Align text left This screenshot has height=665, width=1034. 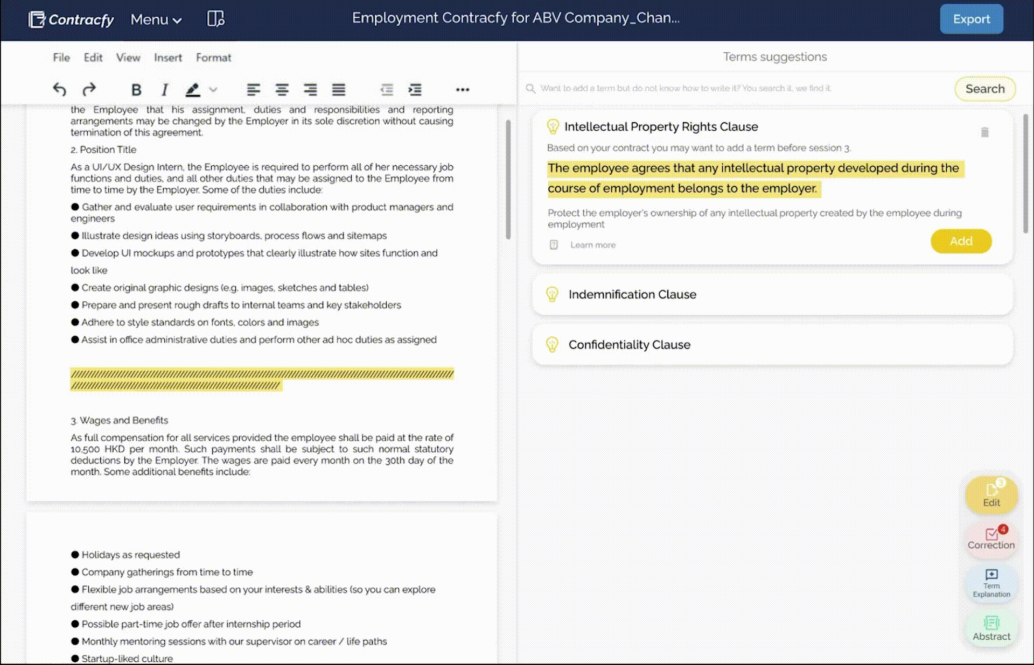[x=253, y=90]
